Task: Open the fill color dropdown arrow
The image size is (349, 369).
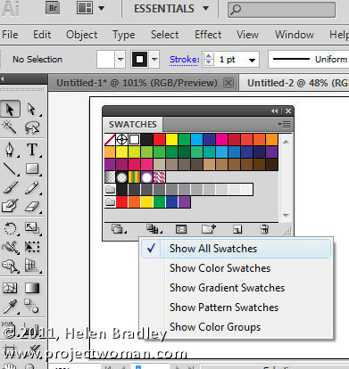Action: (x=120, y=59)
